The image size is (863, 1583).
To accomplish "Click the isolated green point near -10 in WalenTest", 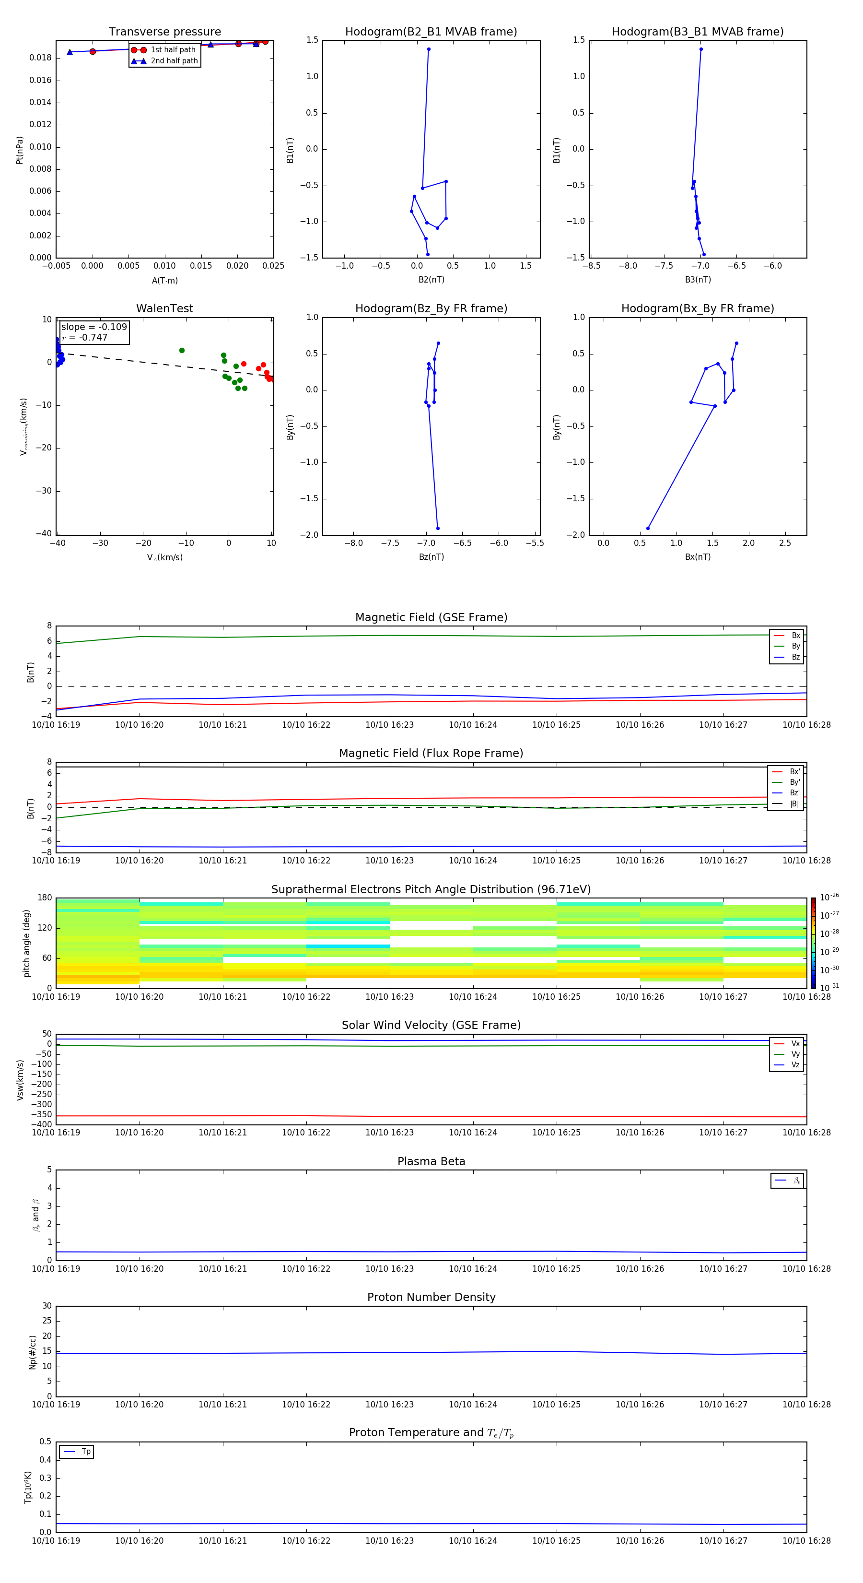I will pos(182,350).
